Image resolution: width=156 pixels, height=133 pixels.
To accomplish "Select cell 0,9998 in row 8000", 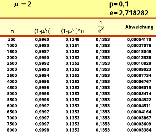I will pos(42,130).
